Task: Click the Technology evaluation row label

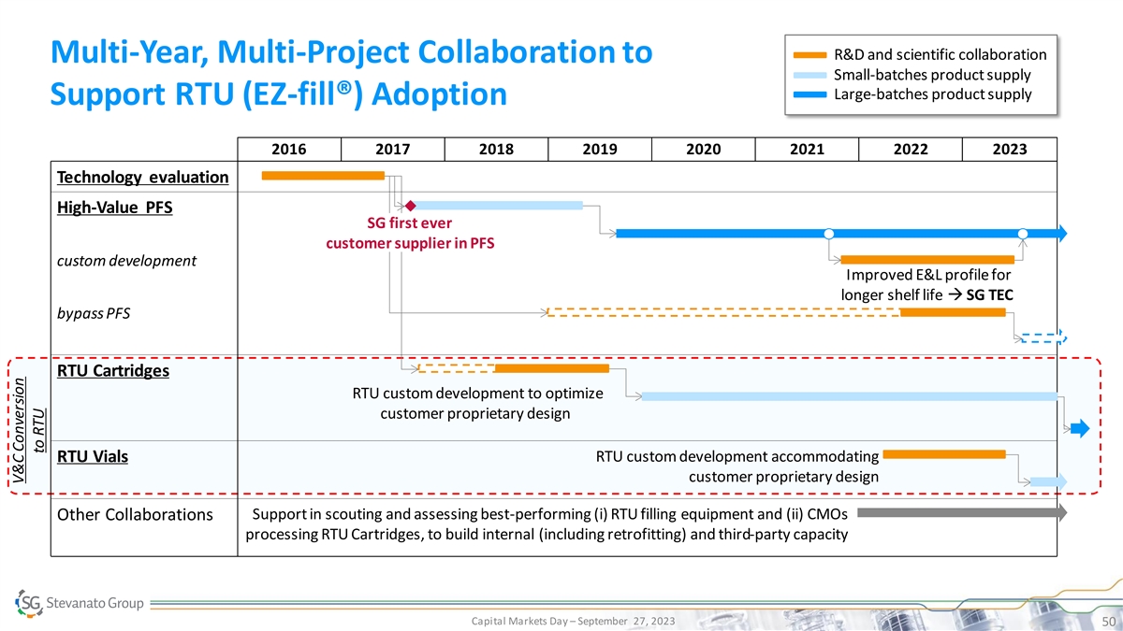Action: pyautogui.click(x=142, y=178)
